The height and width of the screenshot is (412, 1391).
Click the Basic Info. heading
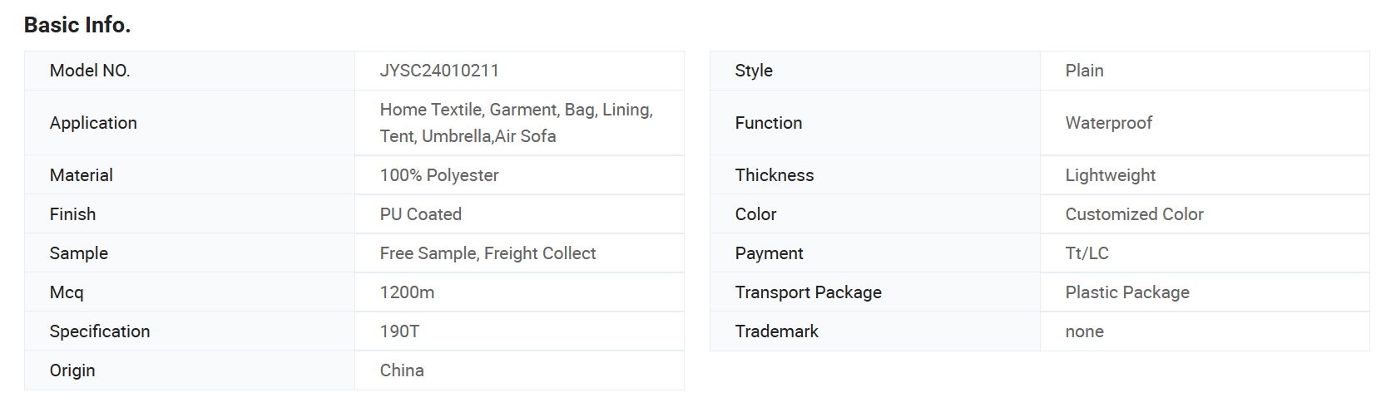pos(77,25)
